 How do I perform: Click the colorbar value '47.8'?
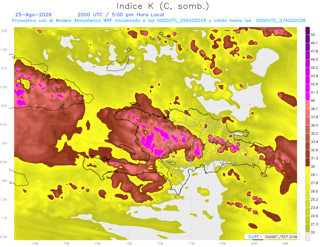(315, 51)
